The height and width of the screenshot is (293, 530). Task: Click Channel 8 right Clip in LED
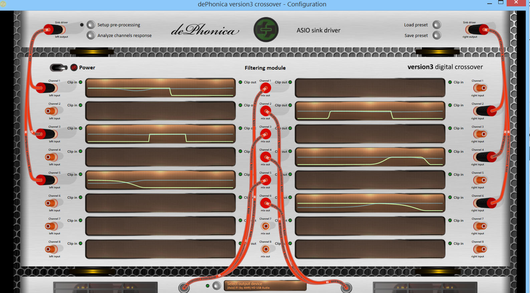coord(450,243)
